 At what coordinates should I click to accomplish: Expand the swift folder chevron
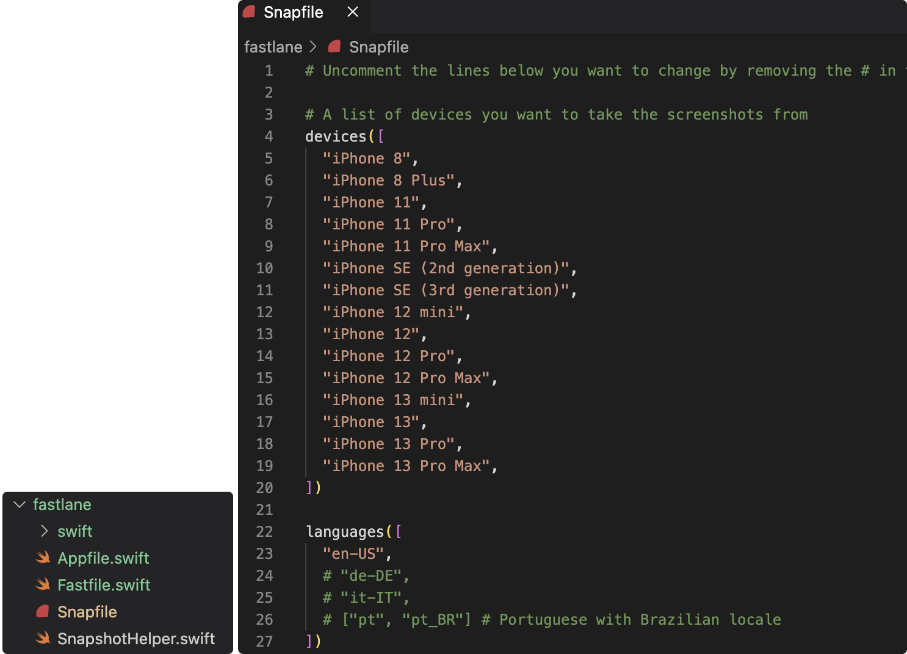point(44,531)
